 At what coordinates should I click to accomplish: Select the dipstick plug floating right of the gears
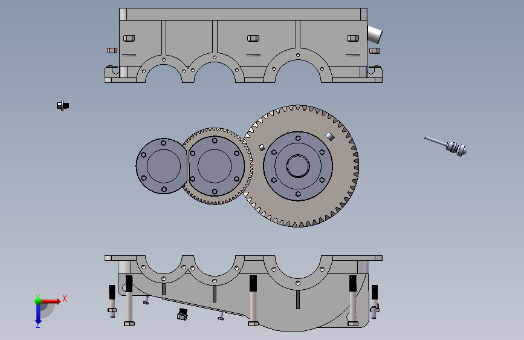(x=446, y=146)
